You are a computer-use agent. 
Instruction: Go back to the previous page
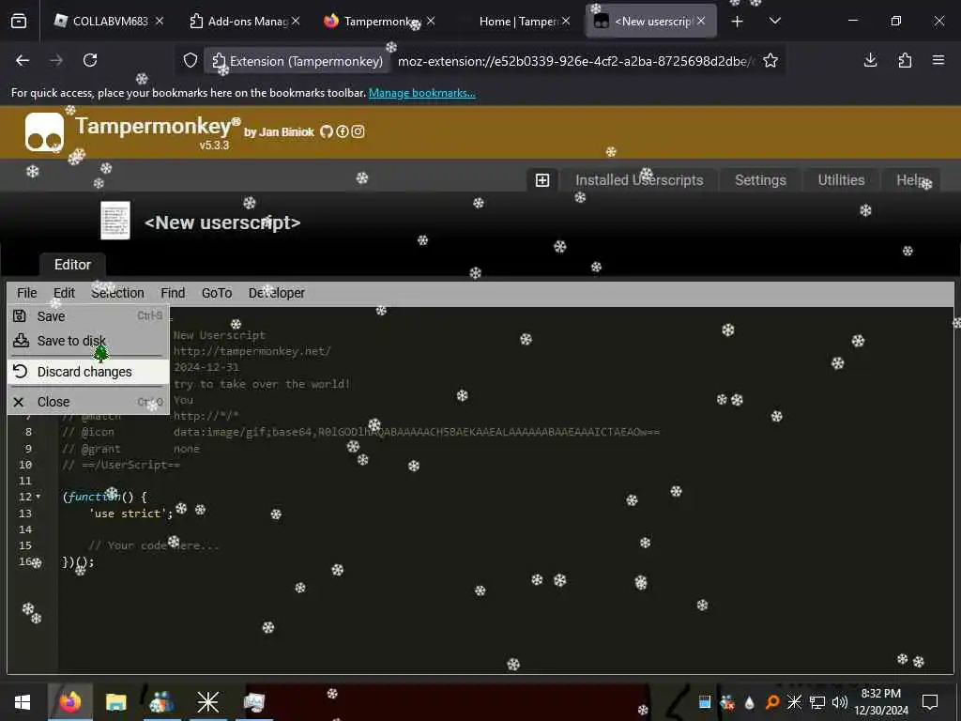(23, 60)
